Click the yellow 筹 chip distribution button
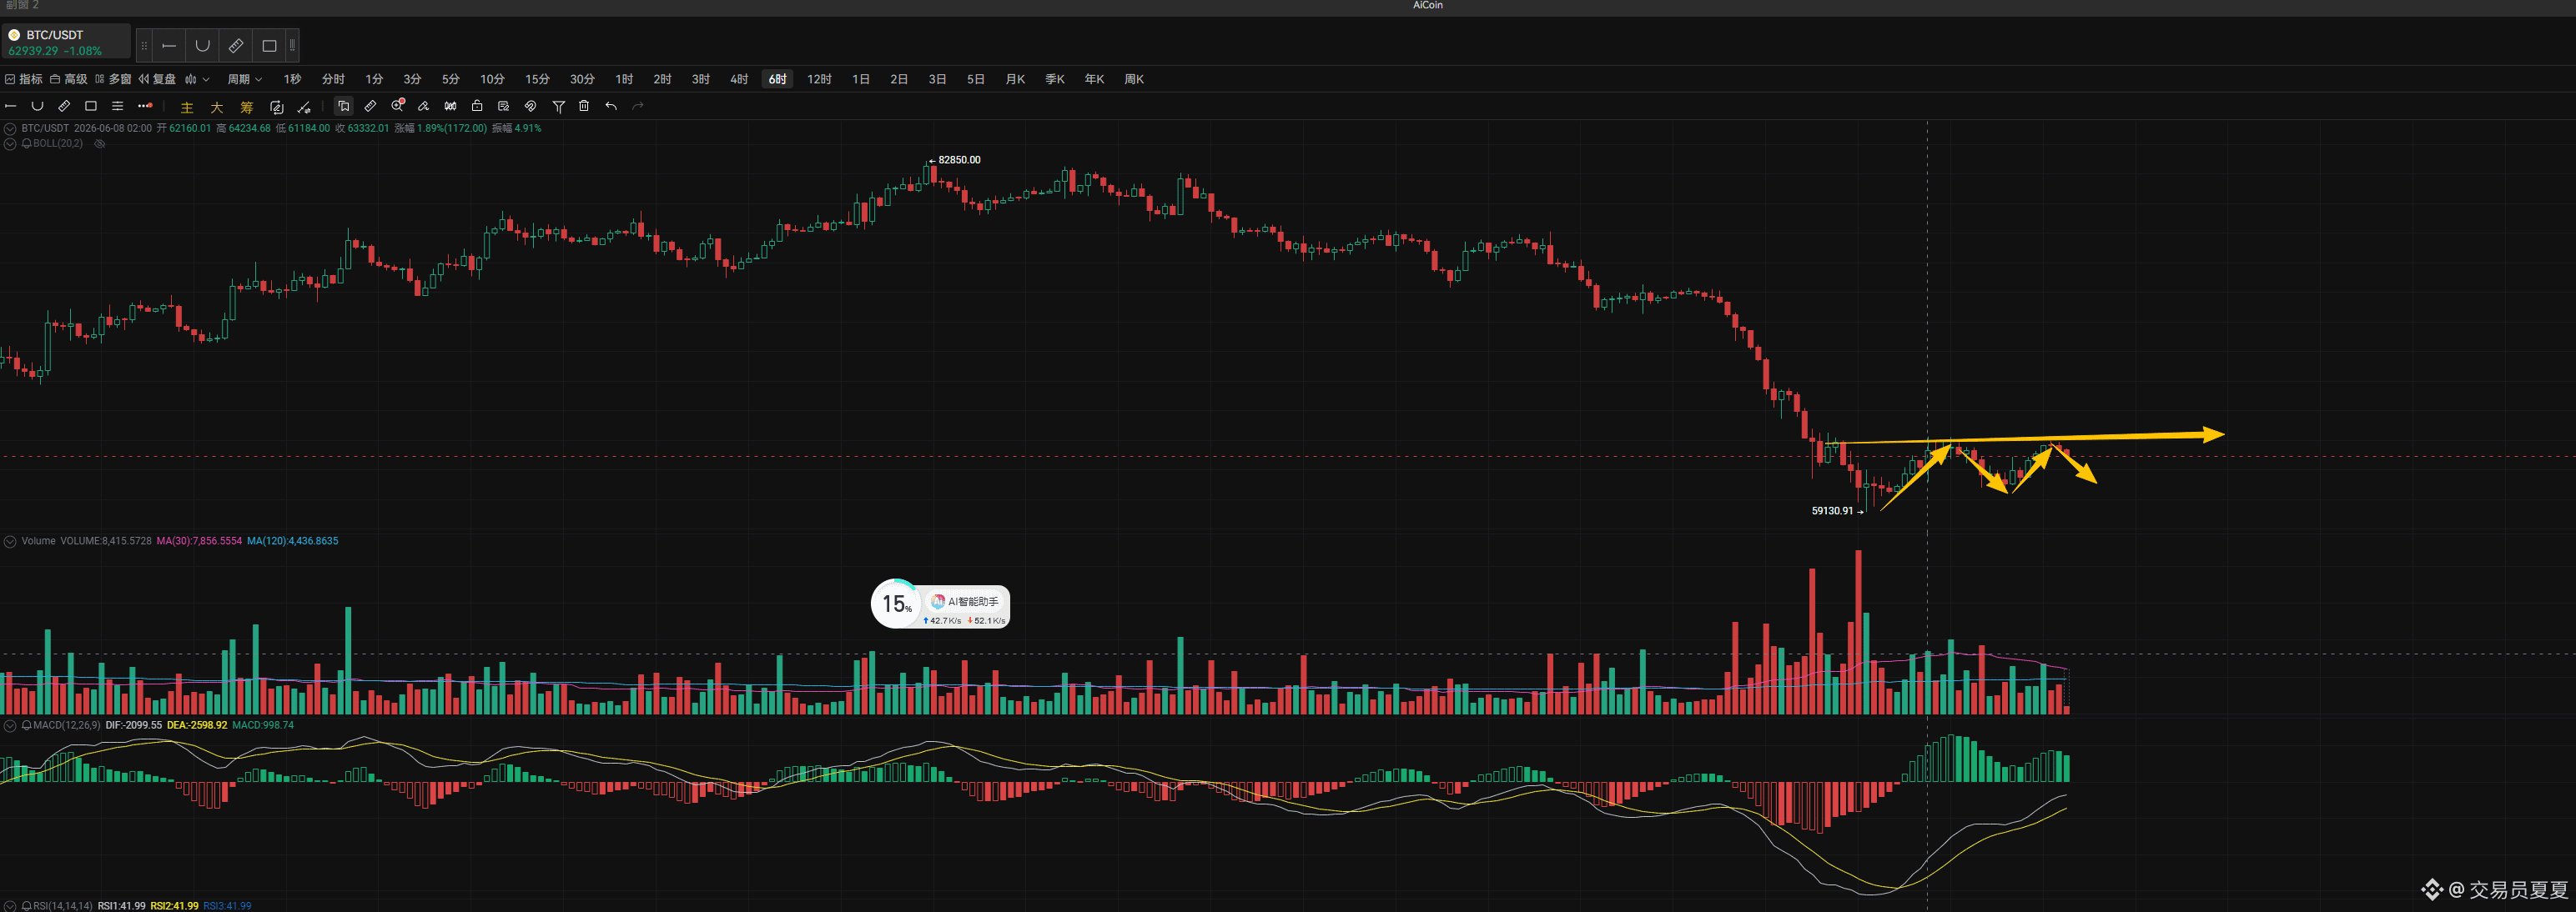 [x=247, y=107]
